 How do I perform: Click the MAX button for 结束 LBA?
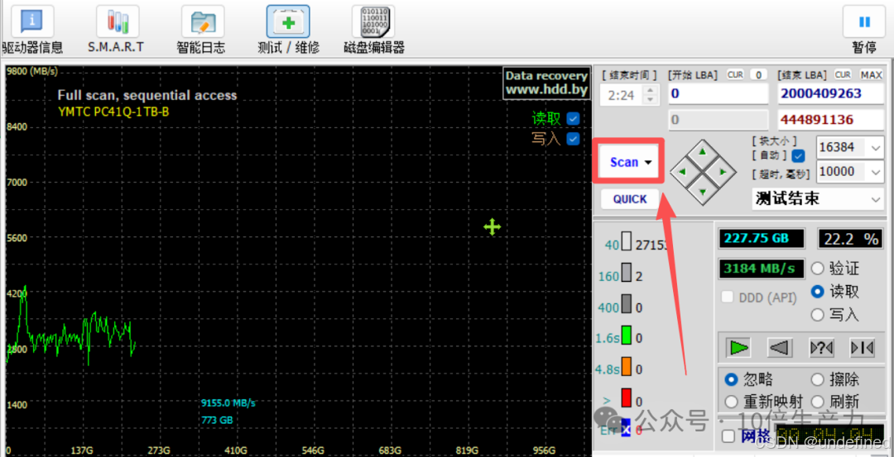pos(871,74)
